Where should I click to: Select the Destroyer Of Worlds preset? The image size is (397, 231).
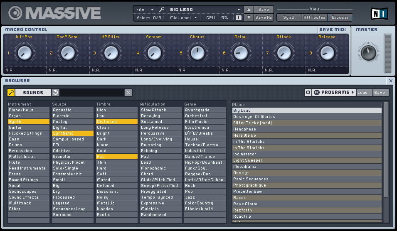[x=307, y=117]
